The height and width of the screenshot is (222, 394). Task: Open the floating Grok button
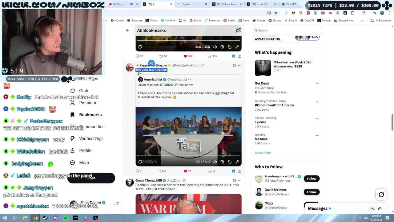coord(381,195)
